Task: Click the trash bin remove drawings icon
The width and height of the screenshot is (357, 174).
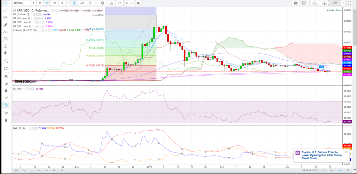Action: (6, 120)
